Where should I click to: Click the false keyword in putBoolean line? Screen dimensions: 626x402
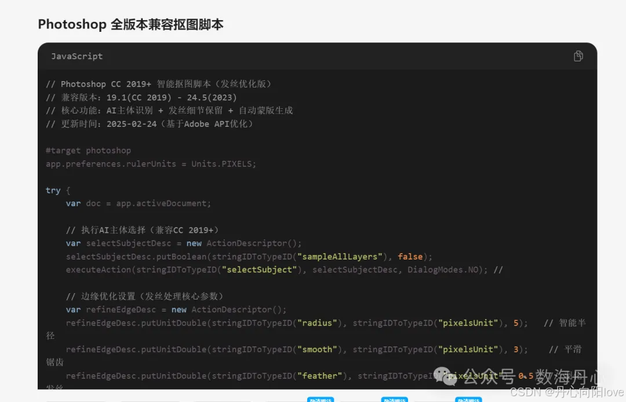coord(410,257)
